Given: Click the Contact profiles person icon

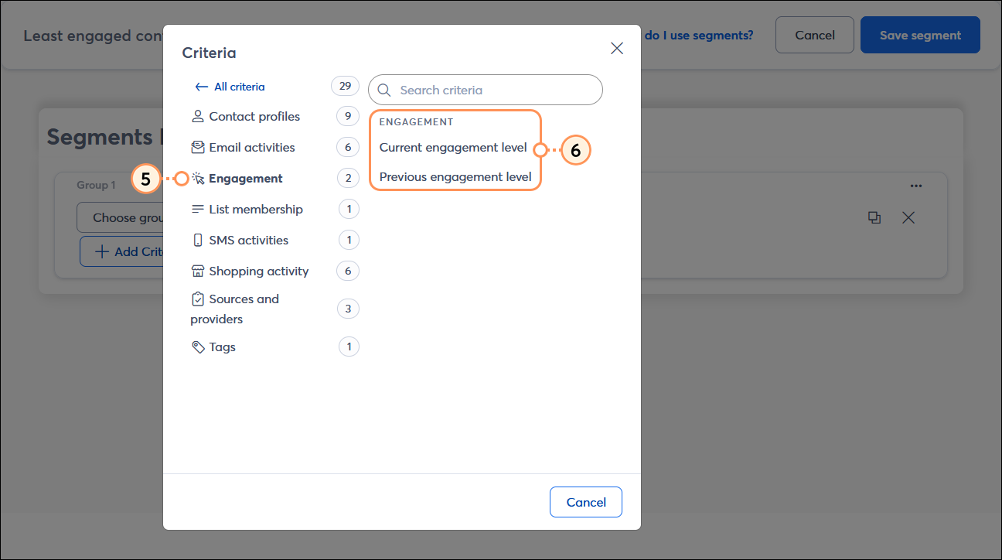Looking at the screenshot, I should pos(198,116).
